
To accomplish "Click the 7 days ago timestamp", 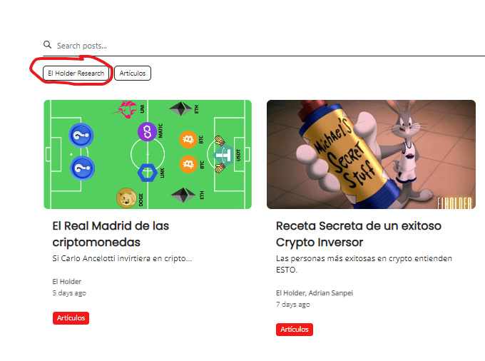I will pyautogui.click(x=293, y=305).
